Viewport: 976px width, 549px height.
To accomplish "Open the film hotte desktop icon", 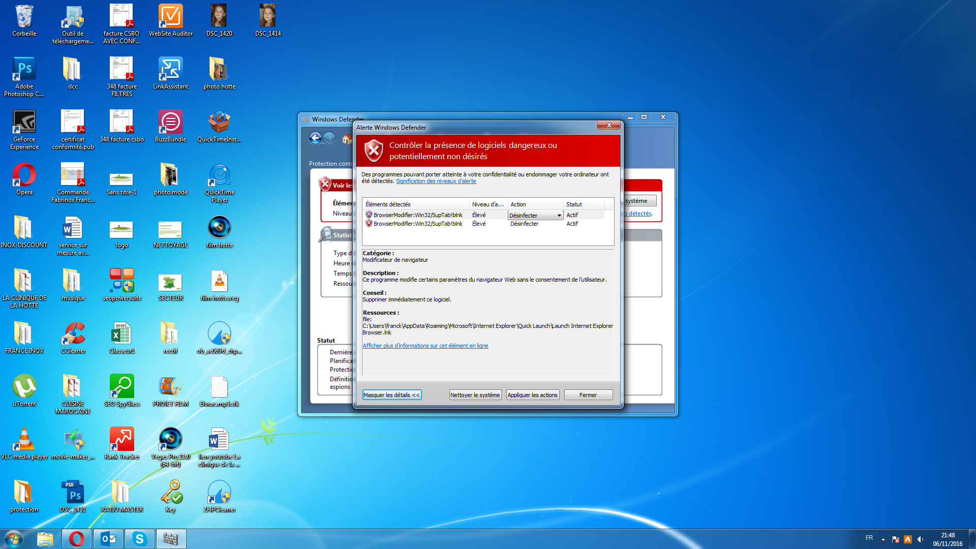I will click(219, 232).
